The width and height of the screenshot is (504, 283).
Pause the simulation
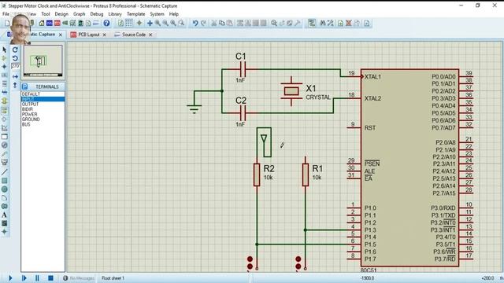(x=37, y=277)
